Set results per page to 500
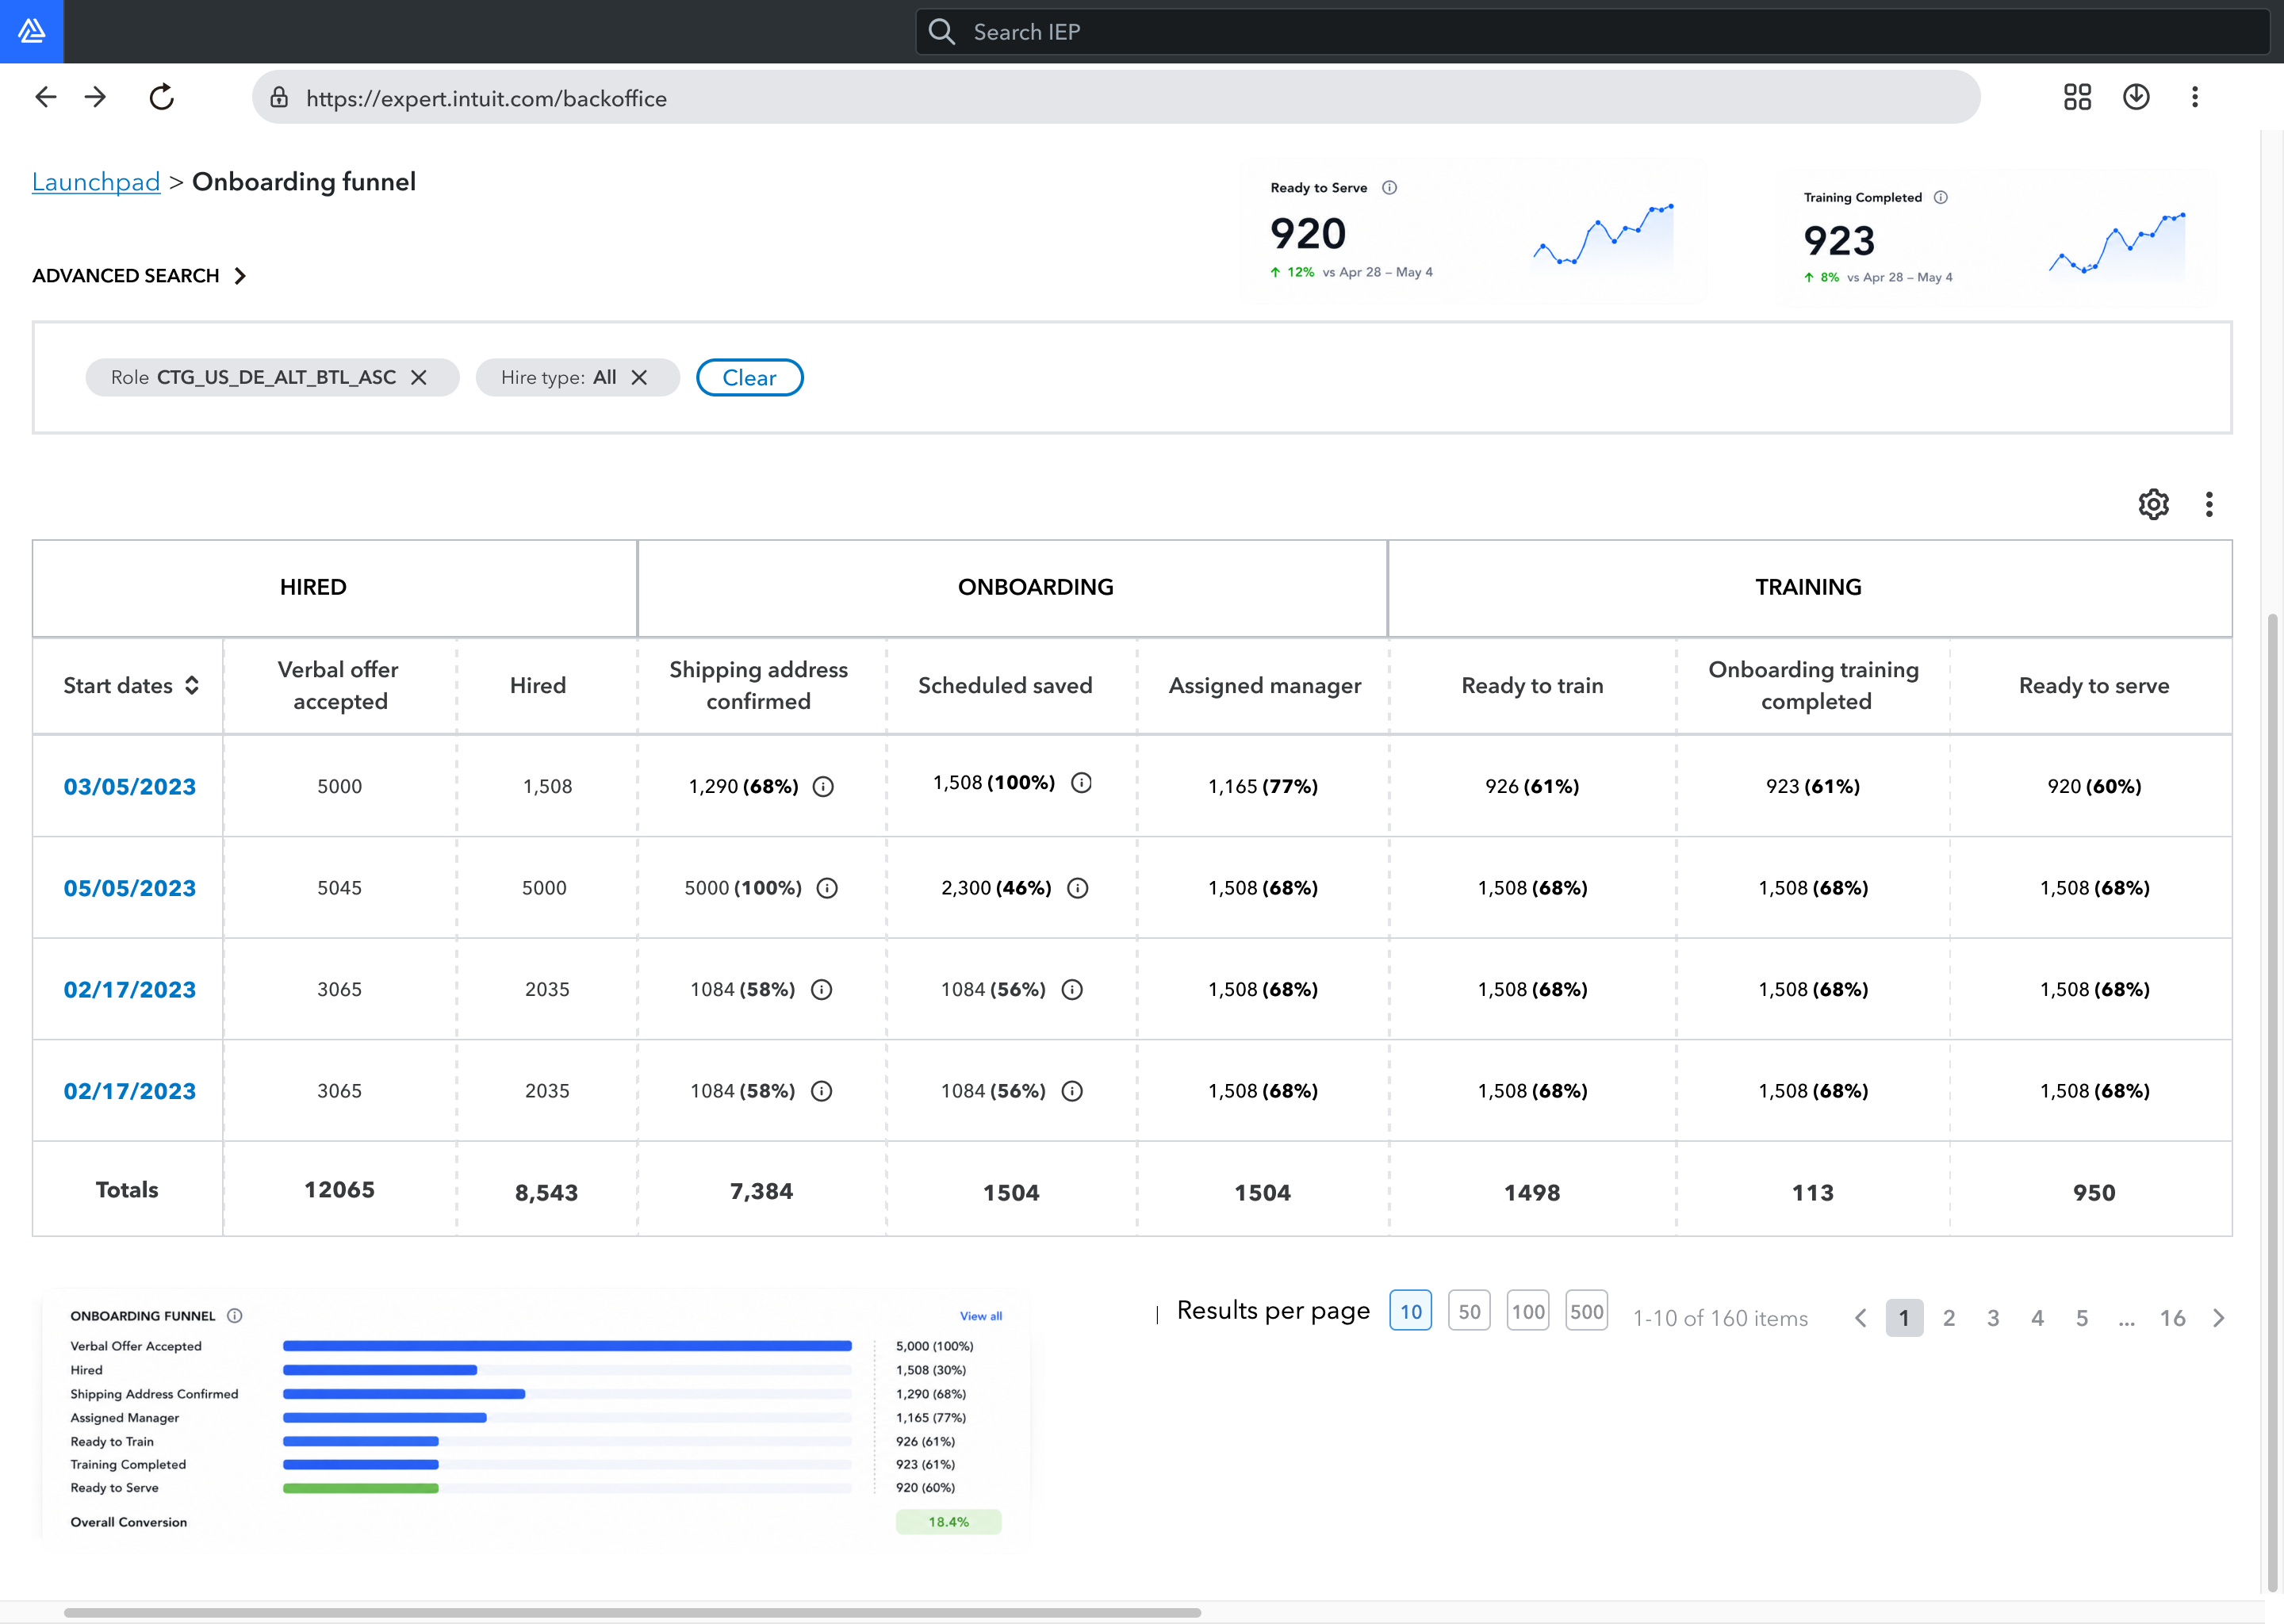 1586,1311
